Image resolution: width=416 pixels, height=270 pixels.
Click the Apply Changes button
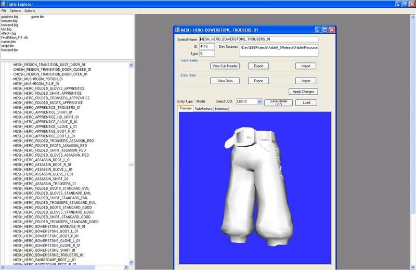pyautogui.click(x=303, y=92)
